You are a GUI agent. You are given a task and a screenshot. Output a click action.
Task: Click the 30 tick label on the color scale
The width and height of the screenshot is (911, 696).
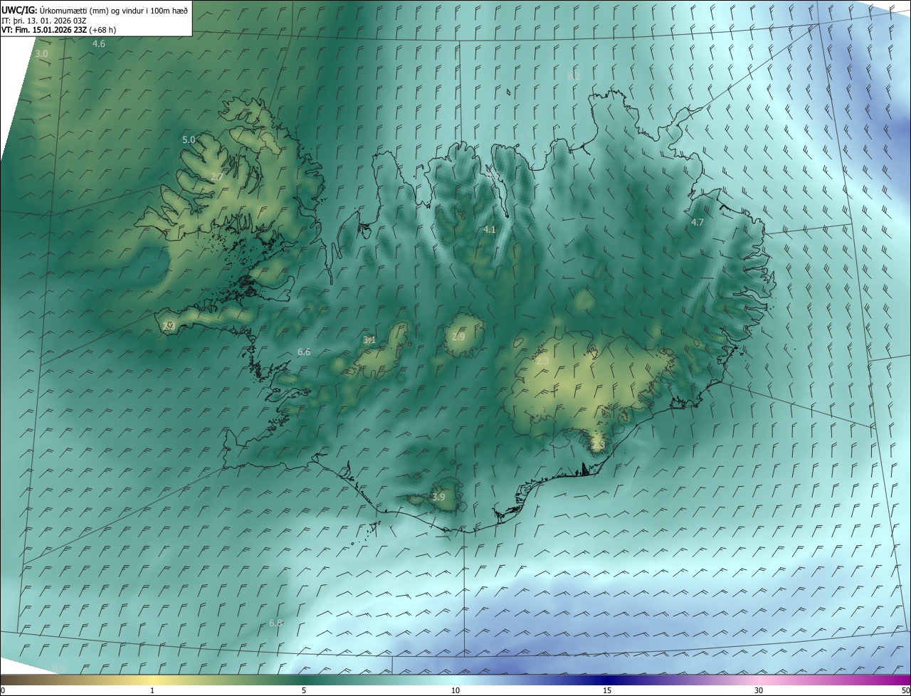pyautogui.click(x=759, y=691)
